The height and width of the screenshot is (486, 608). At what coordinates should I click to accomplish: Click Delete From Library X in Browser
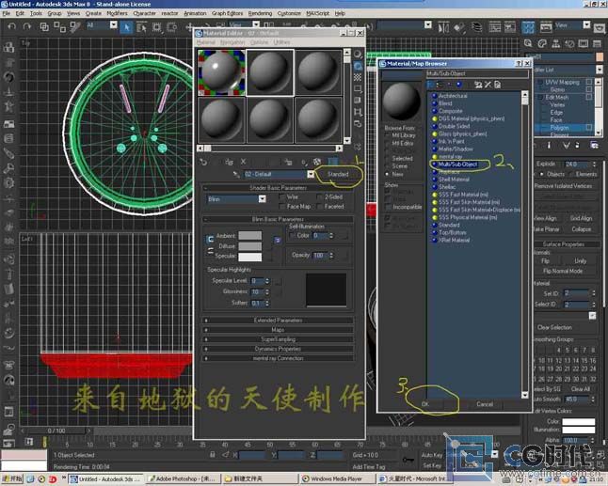click(488, 85)
